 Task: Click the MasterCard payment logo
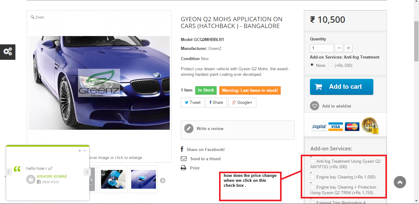(x=352, y=126)
